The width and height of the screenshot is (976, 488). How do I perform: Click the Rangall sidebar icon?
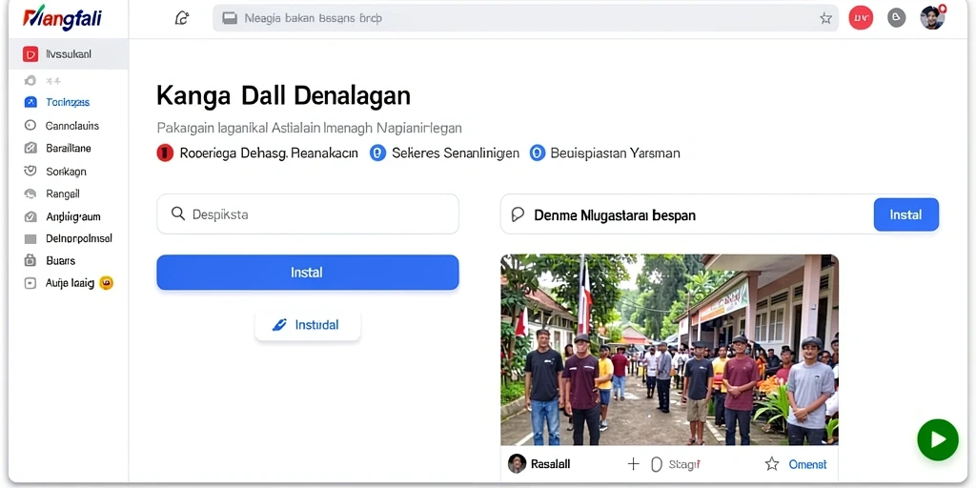coord(30,193)
